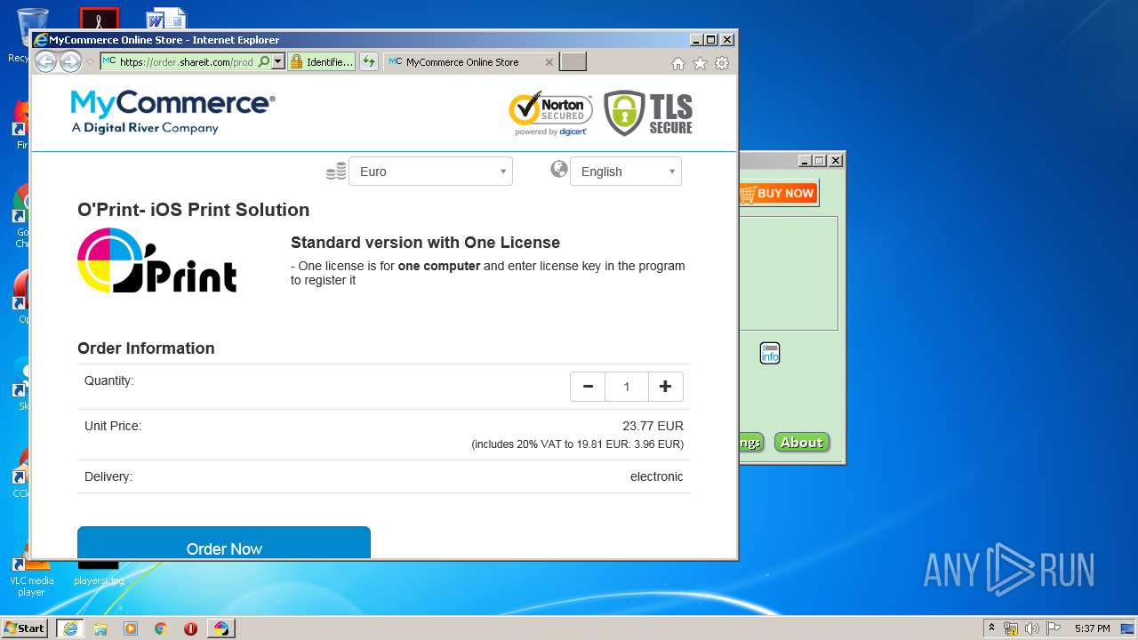Open Opera from the taskbar
This screenshot has width=1138, height=640.
190,628
